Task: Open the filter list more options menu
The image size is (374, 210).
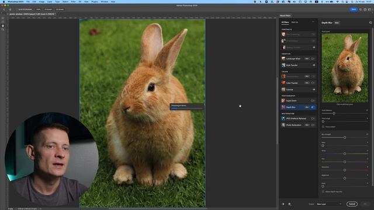Action: [x=313, y=22]
